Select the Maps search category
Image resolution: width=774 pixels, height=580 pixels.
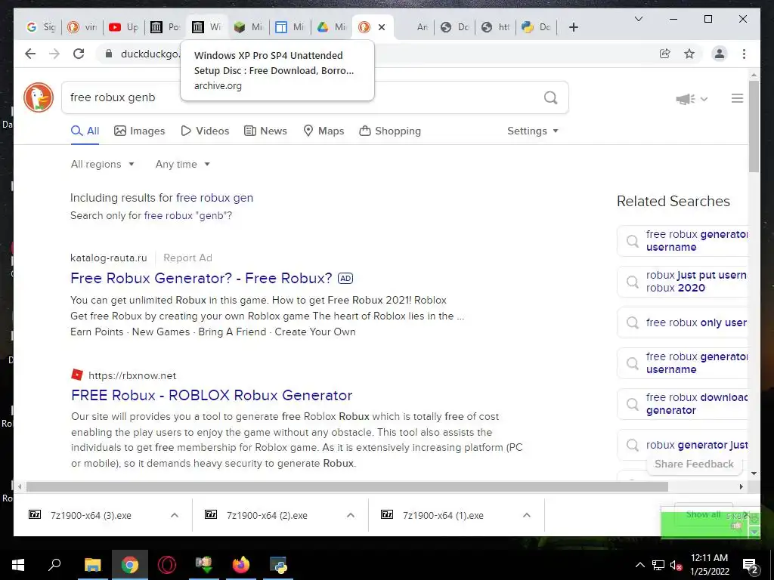[324, 131]
